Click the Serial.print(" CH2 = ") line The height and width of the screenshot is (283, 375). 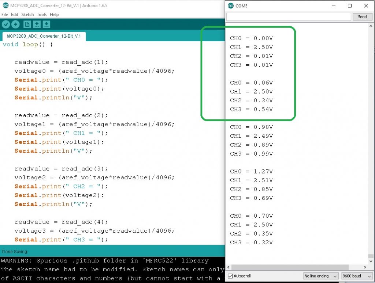[x=61, y=187]
